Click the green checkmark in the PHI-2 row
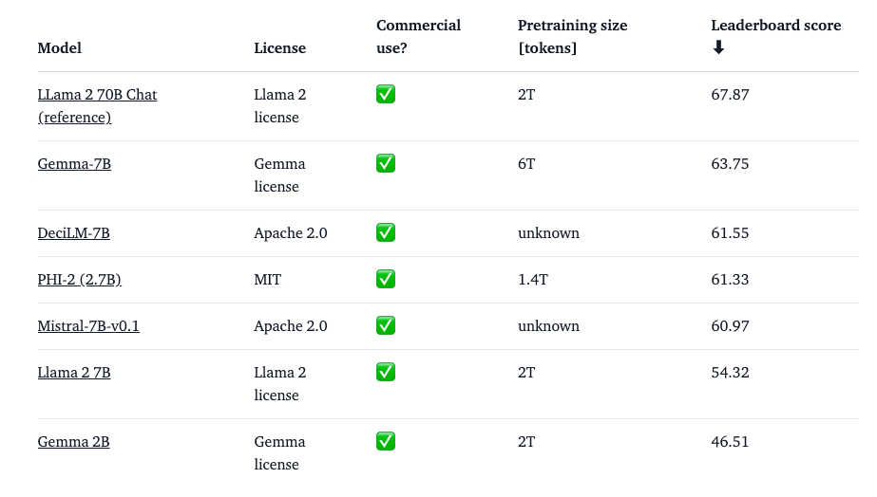877x497 pixels. 386,279
